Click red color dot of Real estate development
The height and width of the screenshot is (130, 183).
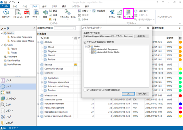coord(180,112)
